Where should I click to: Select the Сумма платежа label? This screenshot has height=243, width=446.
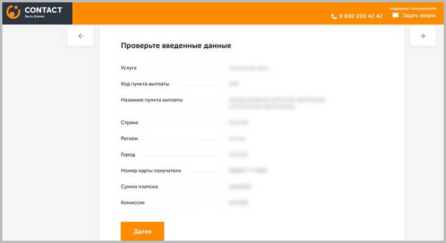point(140,187)
